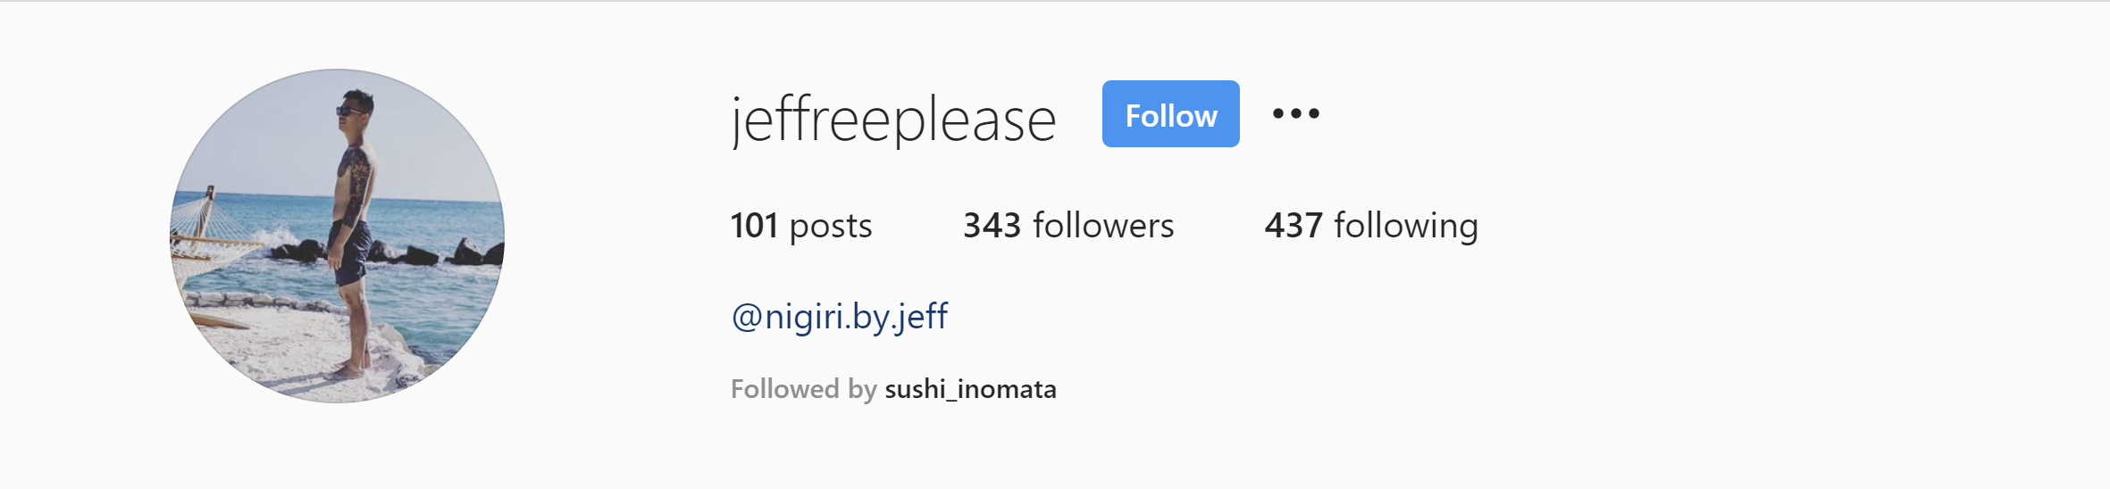Open jeffreeplease circular profile picture
2110x489 pixels.
[337, 236]
